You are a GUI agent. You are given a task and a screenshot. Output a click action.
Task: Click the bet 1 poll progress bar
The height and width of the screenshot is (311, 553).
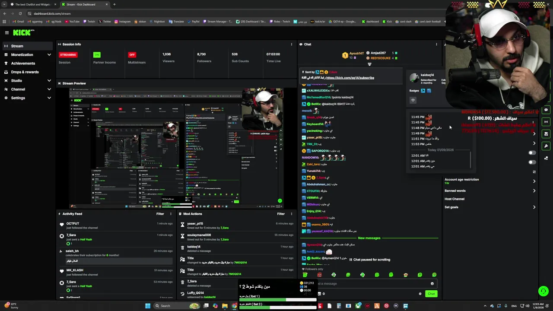[278, 299]
